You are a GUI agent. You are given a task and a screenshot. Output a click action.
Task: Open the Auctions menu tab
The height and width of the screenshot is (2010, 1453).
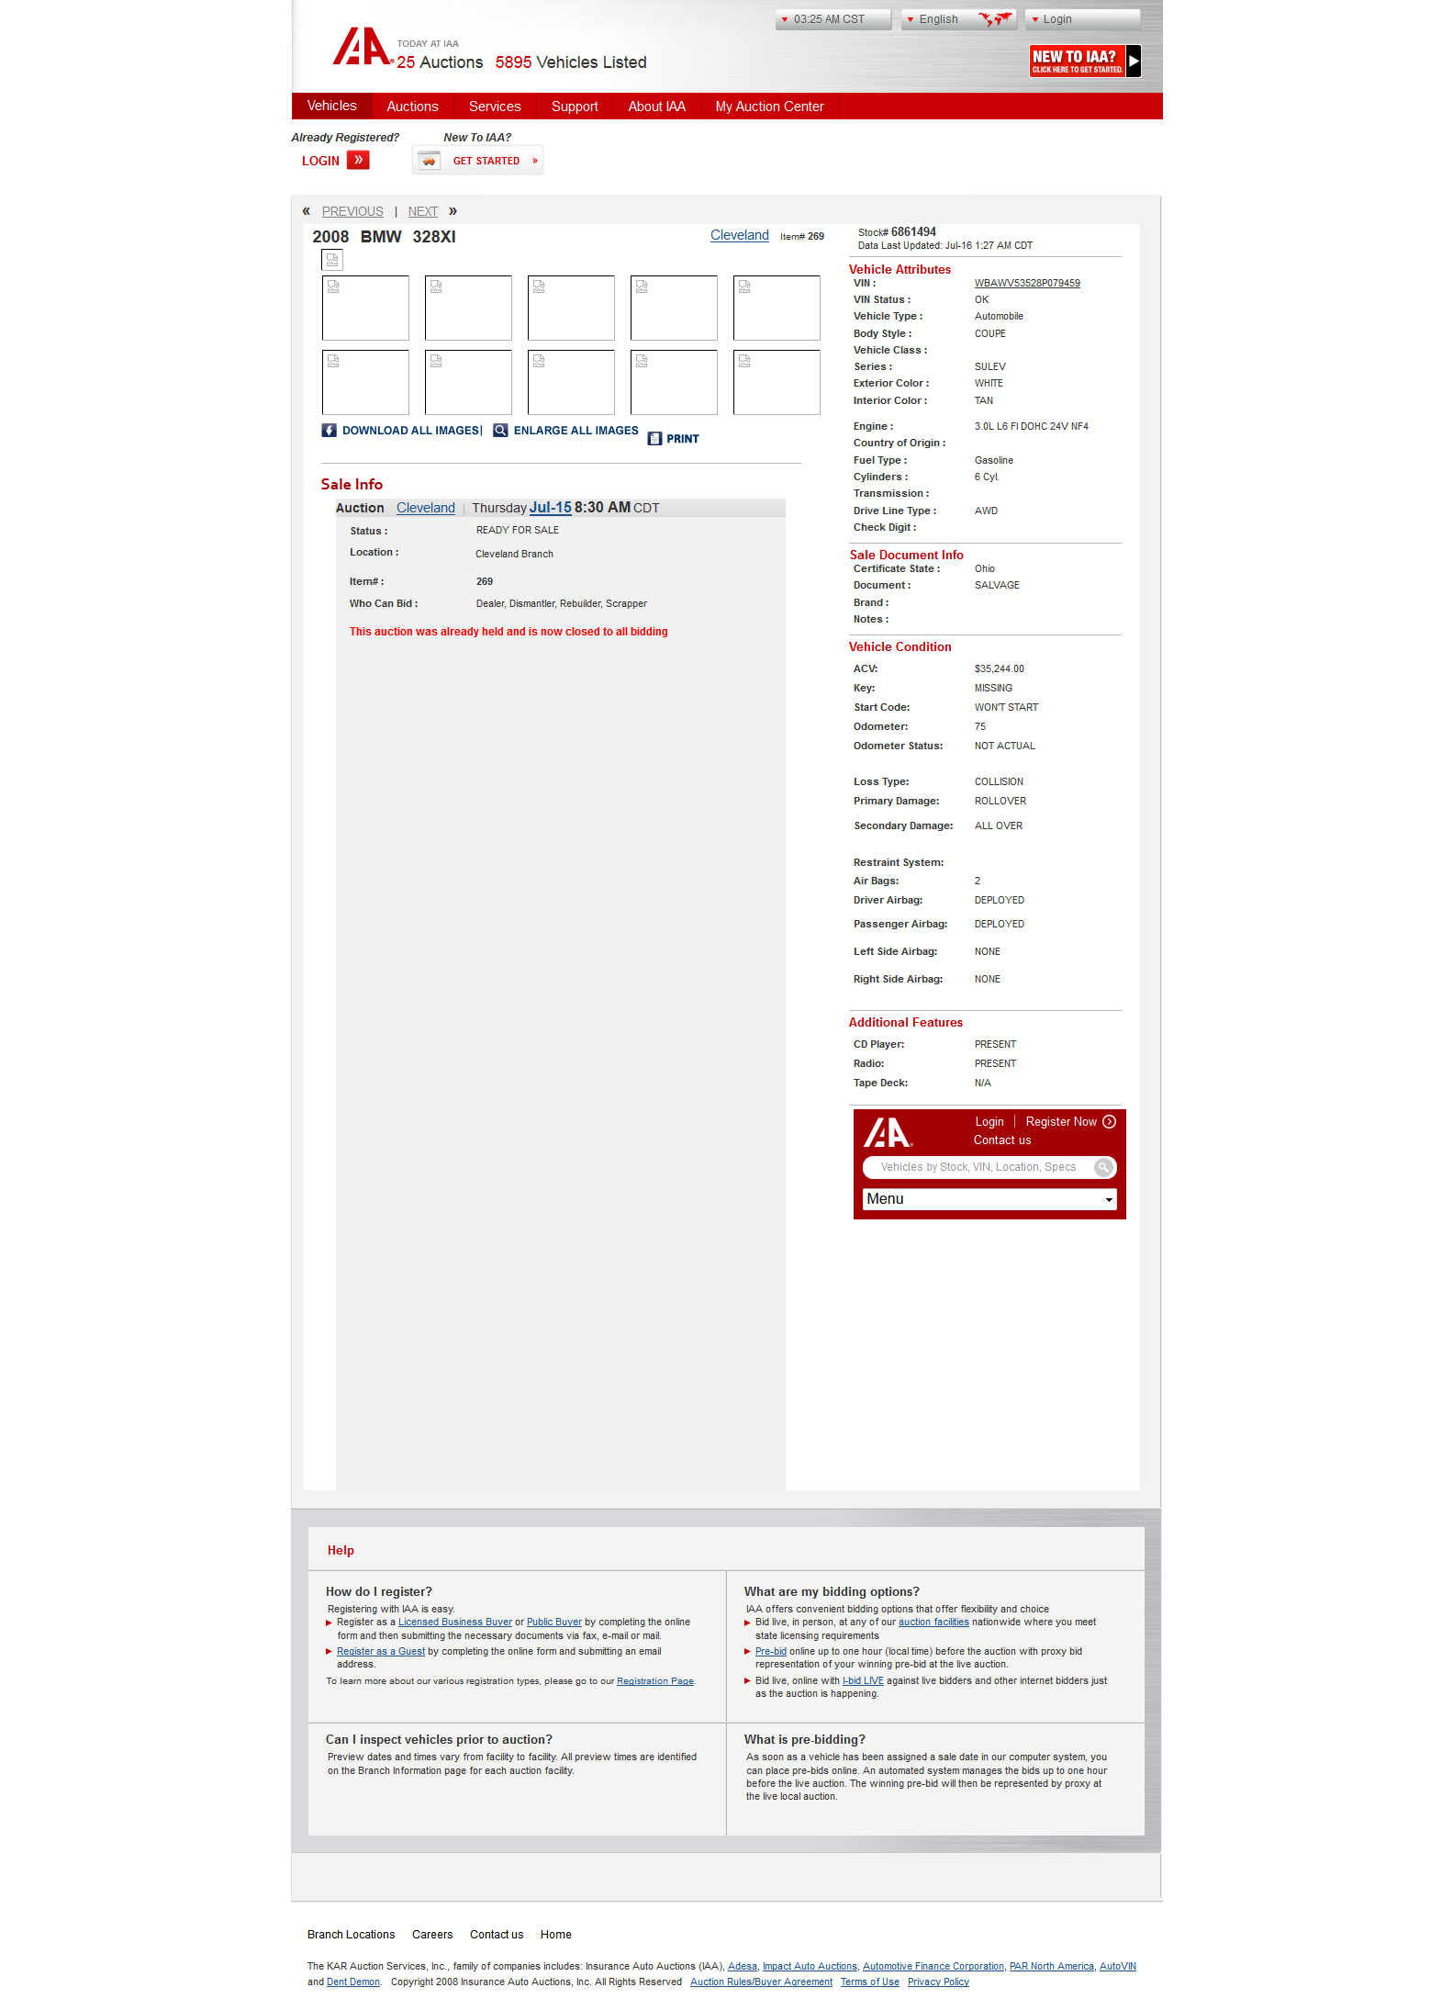coord(412,107)
